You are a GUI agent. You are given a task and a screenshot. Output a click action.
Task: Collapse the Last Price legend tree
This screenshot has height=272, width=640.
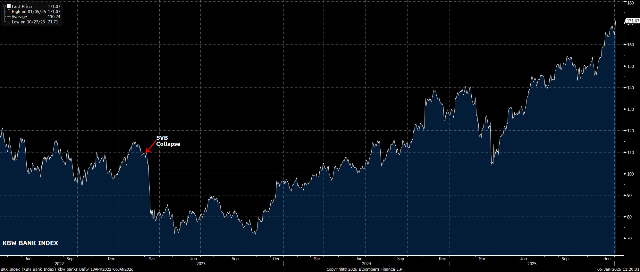click(x=4, y=6)
